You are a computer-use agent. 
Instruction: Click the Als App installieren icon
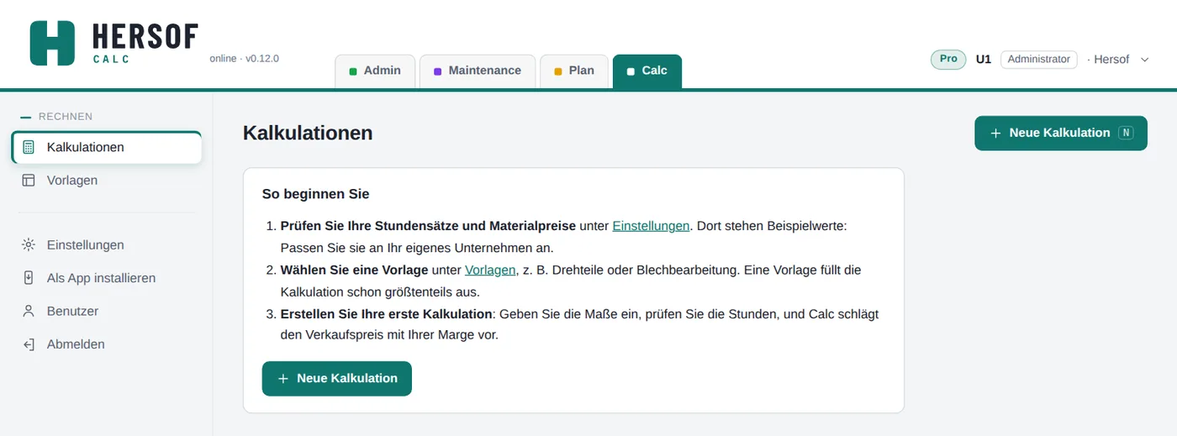click(29, 278)
